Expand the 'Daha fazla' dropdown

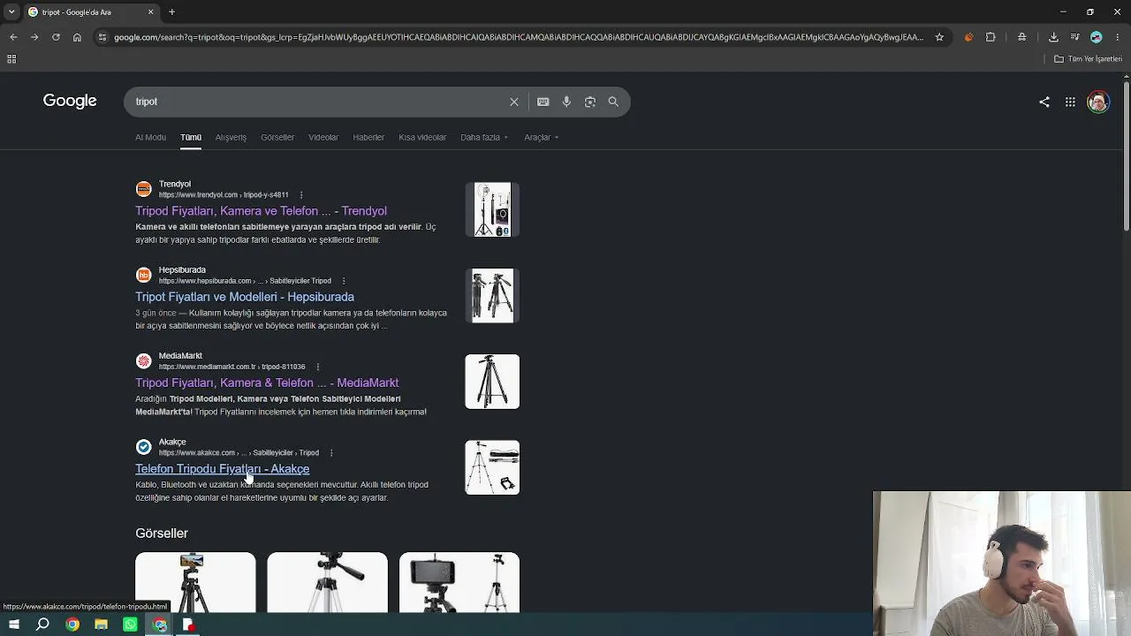484,137
